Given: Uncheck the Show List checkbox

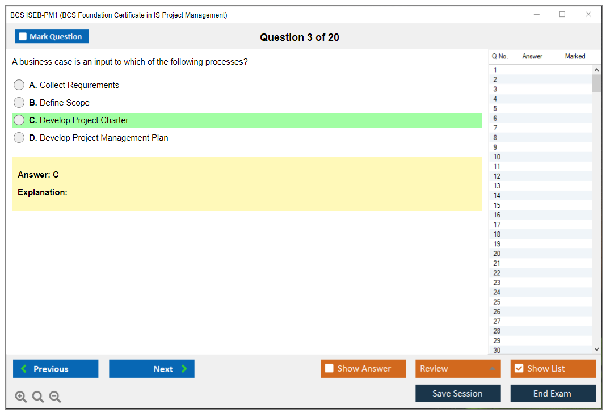Looking at the screenshot, I should [x=519, y=369].
